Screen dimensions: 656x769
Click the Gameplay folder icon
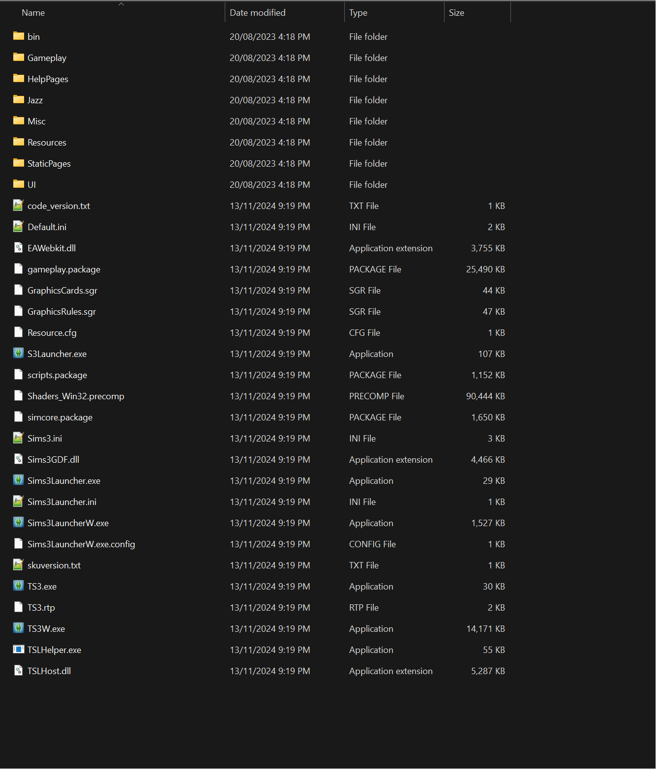point(19,57)
